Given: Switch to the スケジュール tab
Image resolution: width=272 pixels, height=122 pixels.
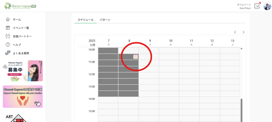Looking at the screenshot, I should (x=85, y=20).
